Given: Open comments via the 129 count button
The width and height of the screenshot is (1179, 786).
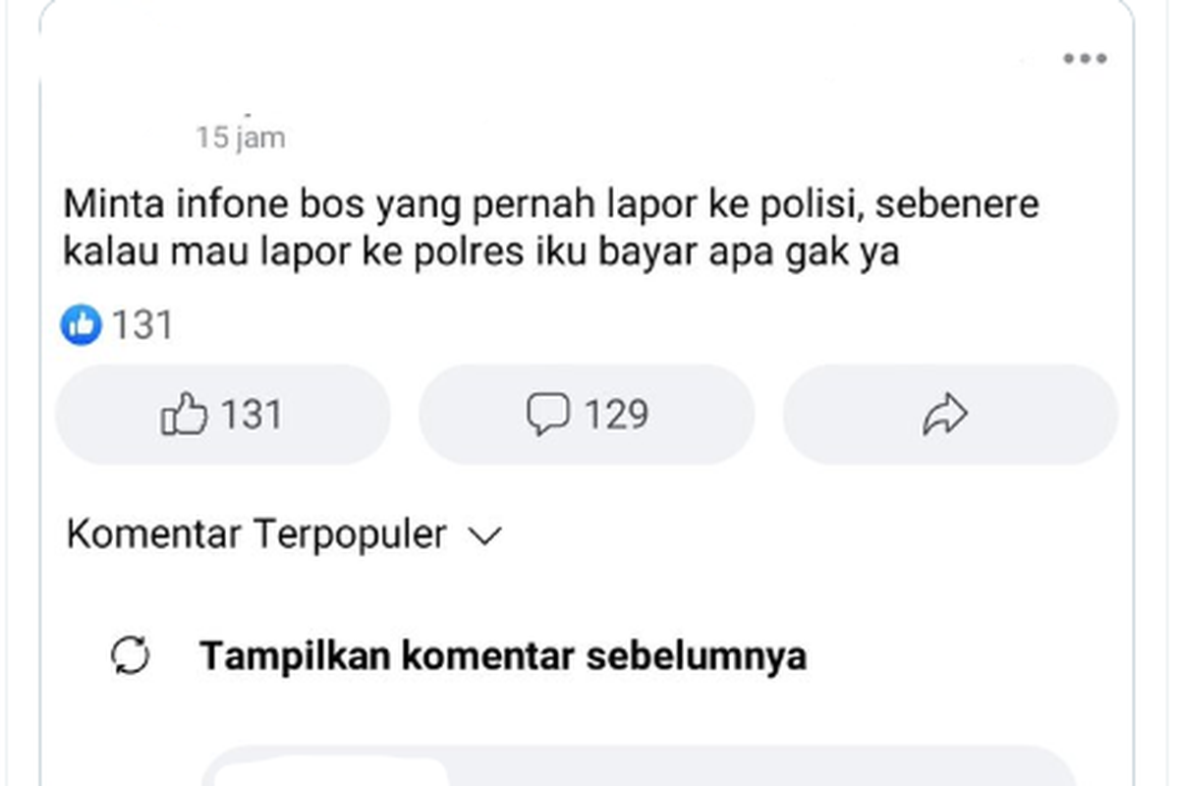Looking at the screenshot, I should (x=586, y=414).
